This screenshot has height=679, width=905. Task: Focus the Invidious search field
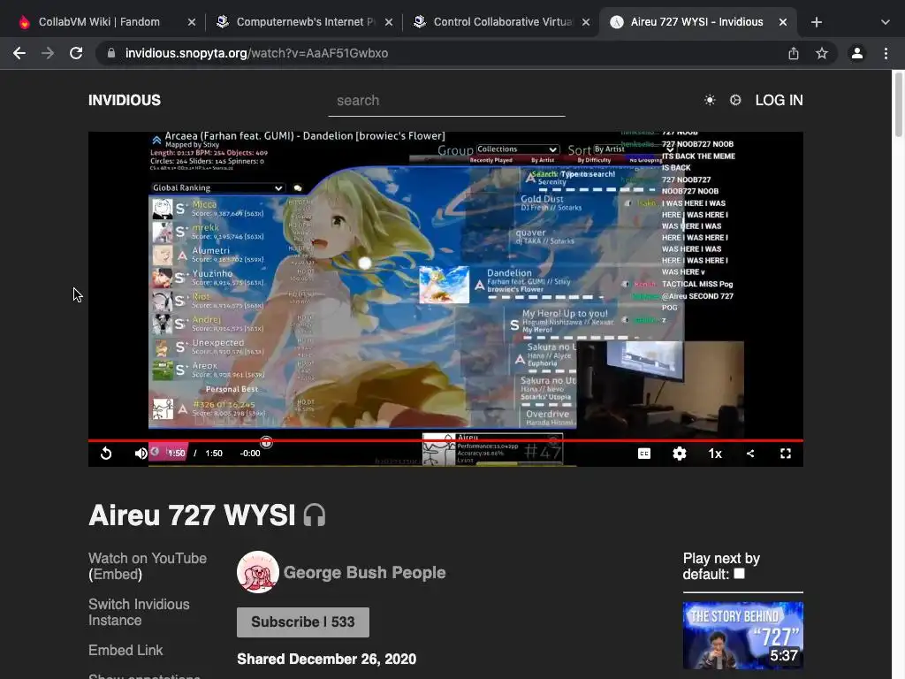pos(446,101)
